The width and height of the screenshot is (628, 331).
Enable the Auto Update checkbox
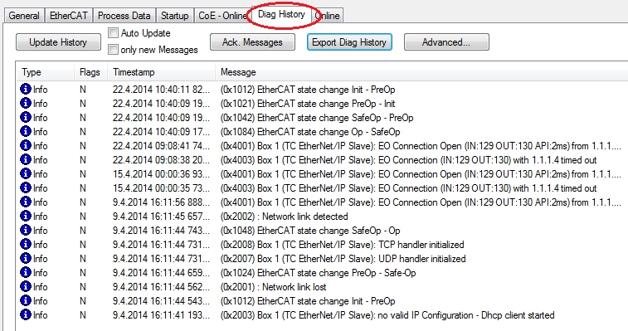click(114, 33)
